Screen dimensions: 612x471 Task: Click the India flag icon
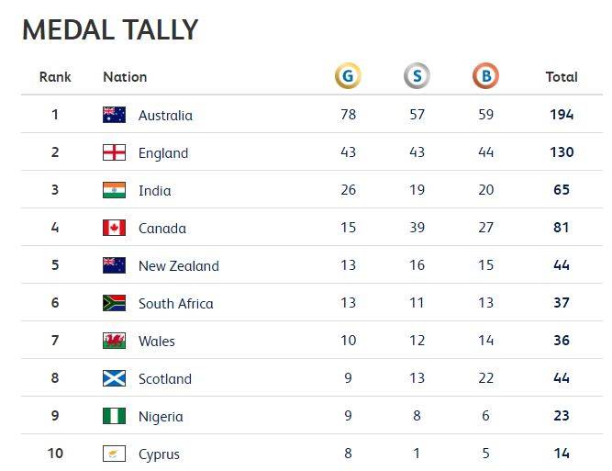(x=115, y=190)
